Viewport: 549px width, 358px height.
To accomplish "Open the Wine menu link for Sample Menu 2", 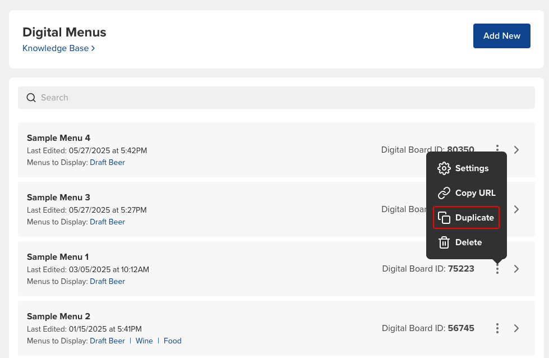I will tap(144, 341).
